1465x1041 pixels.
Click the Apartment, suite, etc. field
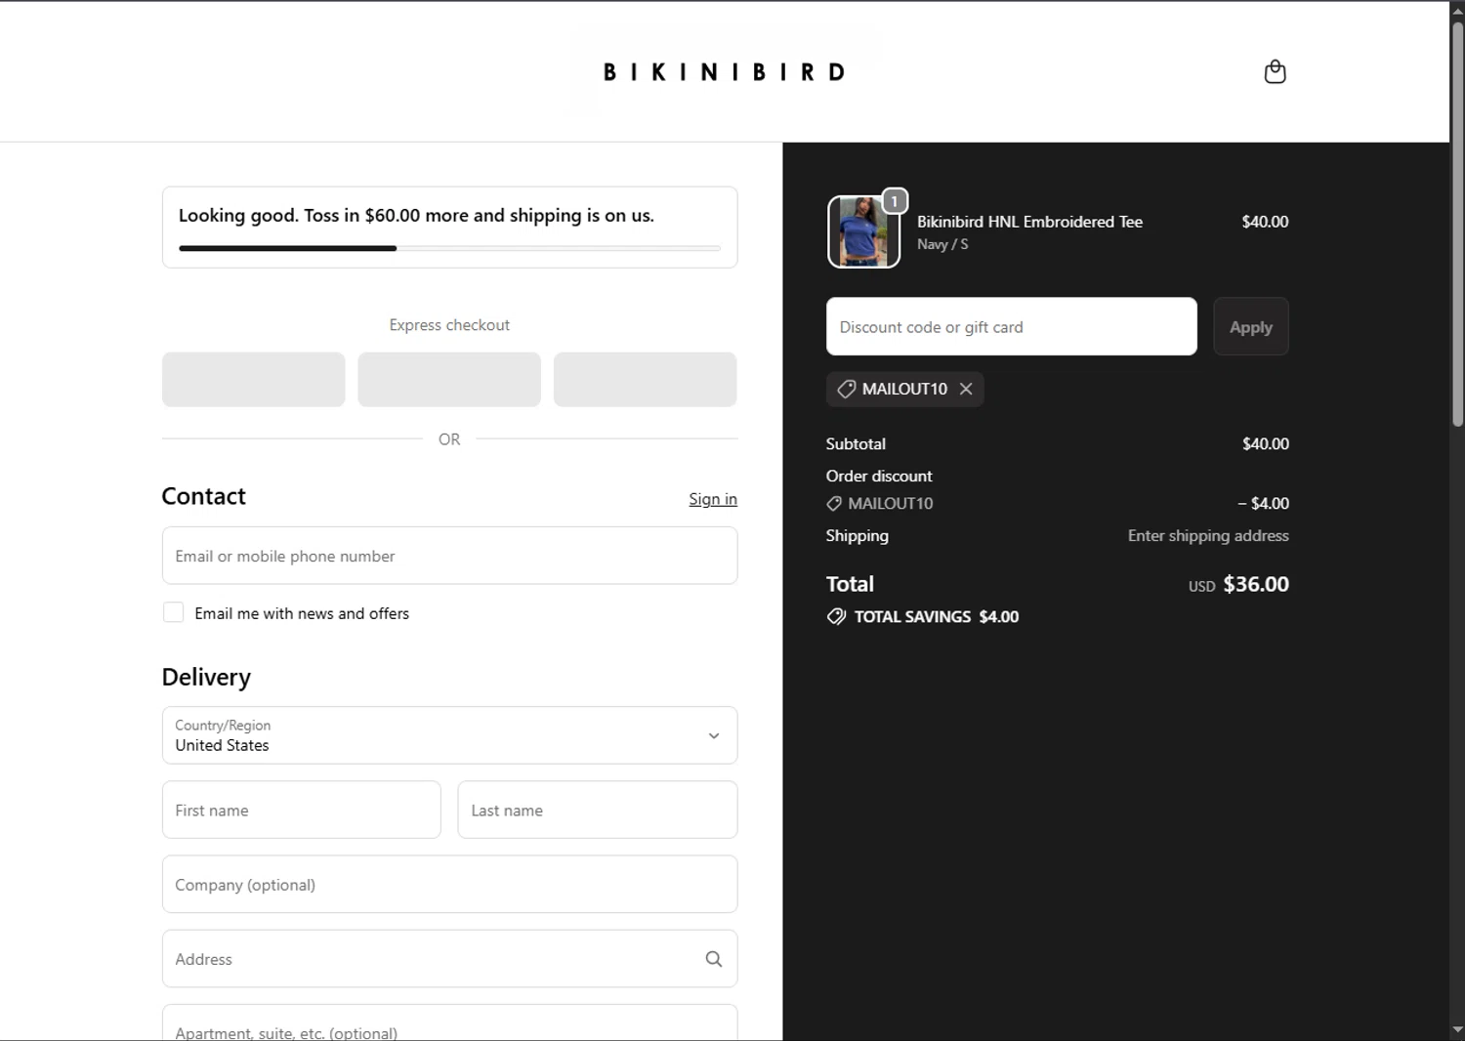click(449, 1023)
